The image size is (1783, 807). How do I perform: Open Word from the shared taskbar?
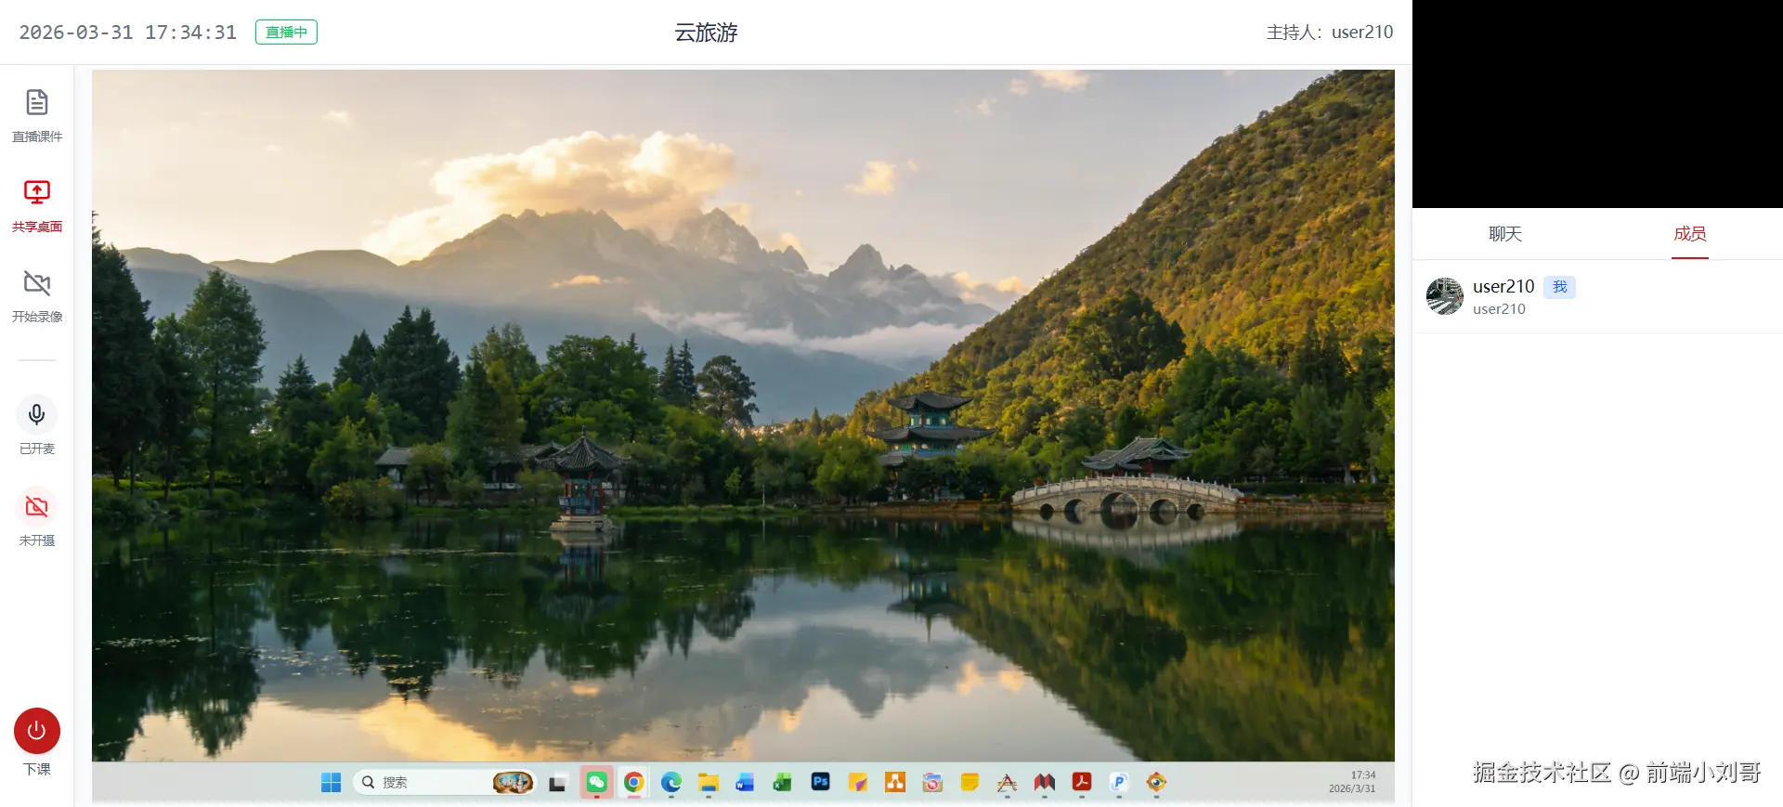pyautogui.click(x=746, y=783)
